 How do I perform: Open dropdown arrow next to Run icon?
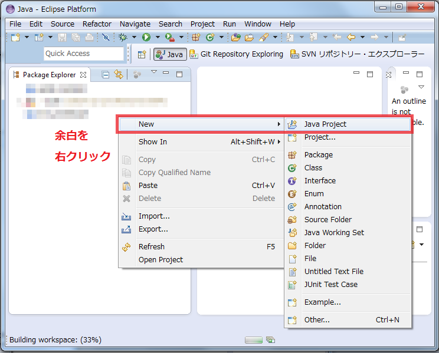pyautogui.click(x=158, y=37)
